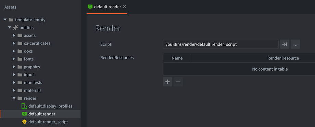315x127 pixels.
Task: Expand the materials folder
Action: click(14, 90)
